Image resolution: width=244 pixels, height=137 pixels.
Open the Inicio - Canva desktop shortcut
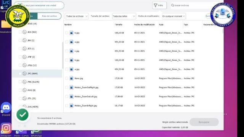click(x=21, y=133)
